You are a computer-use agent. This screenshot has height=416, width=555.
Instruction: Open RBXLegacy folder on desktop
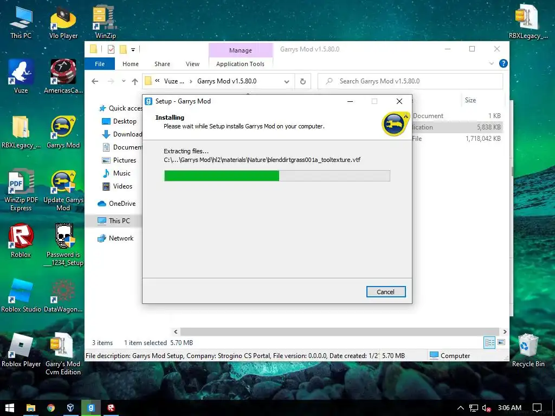pyautogui.click(x=21, y=132)
